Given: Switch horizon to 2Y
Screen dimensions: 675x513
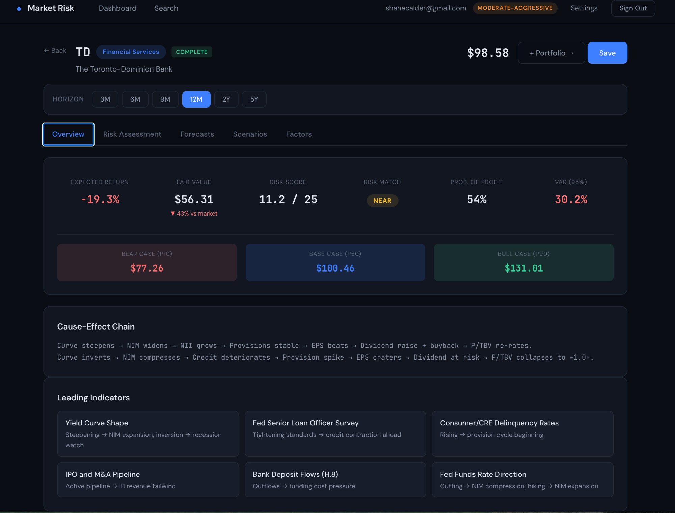Looking at the screenshot, I should pyautogui.click(x=226, y=99).
